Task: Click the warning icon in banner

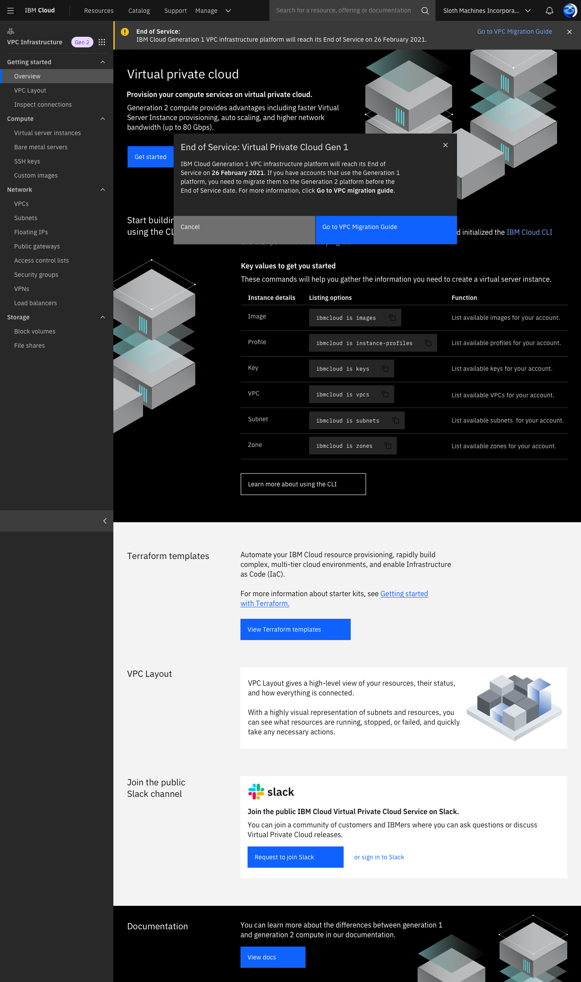Action: pos(125,32)
